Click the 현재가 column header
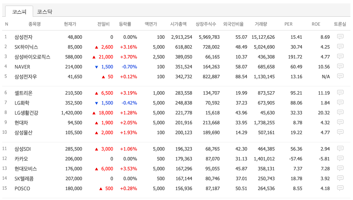The image size is (353, 200). 70,24
